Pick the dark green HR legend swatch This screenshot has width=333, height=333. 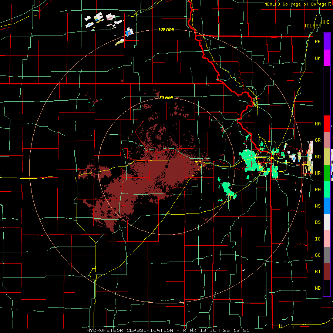pos(327,173)
